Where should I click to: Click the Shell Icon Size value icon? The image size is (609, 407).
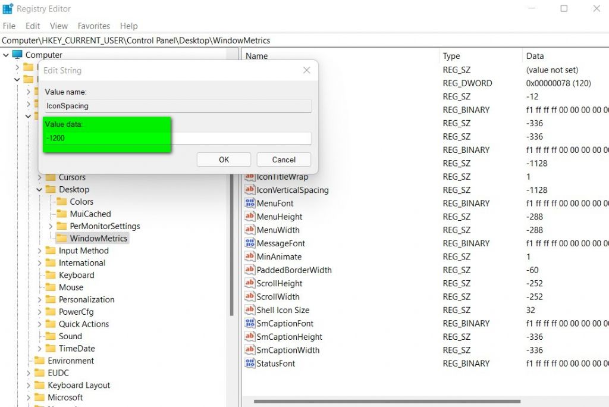(x=250, y=310)
